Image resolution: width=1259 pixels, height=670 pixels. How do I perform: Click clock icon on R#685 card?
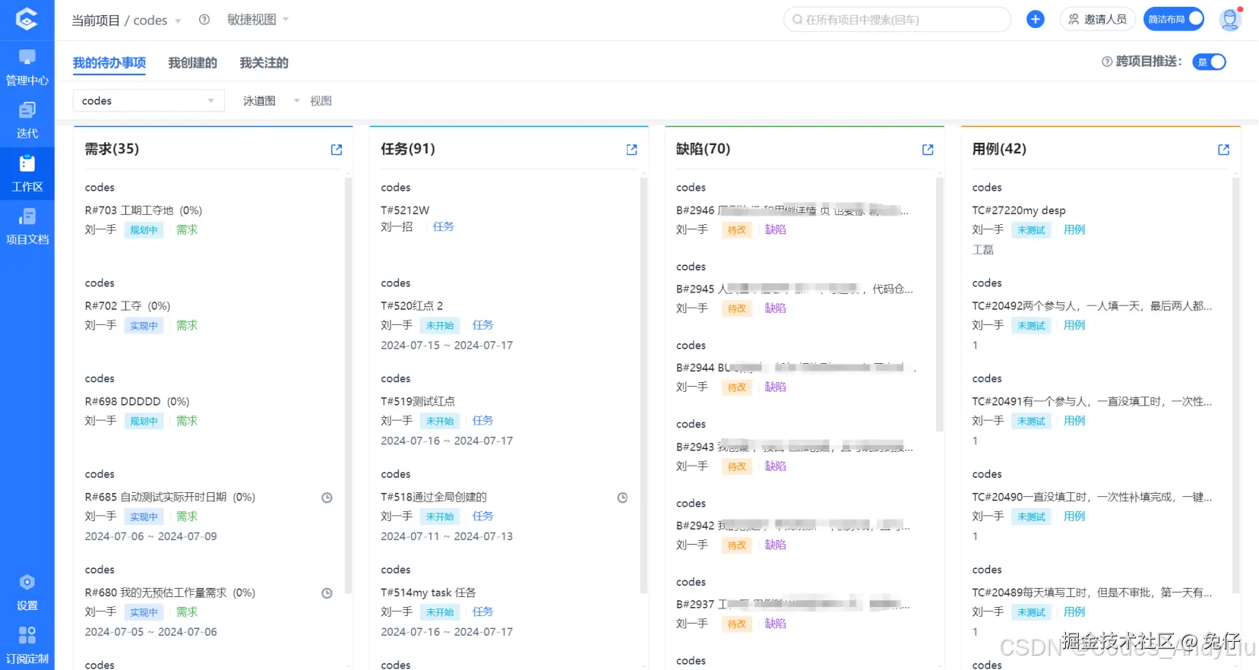(x=327, y=498)
